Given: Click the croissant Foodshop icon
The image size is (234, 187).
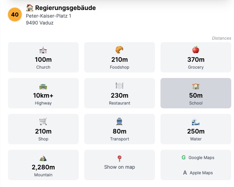Looking at the screenshot, I should 119,50.
